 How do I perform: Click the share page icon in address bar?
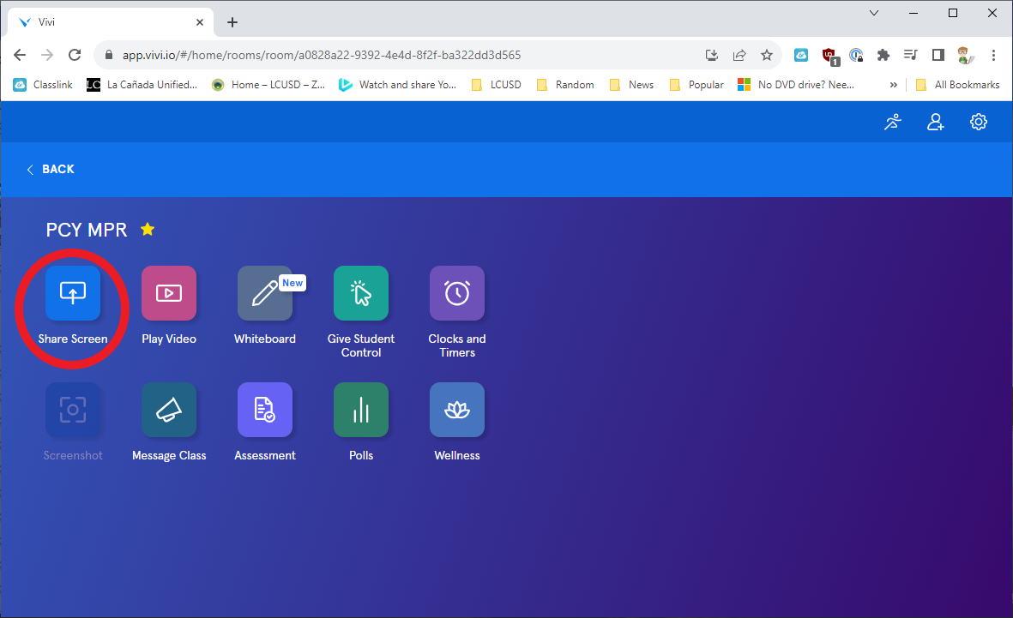(x=739, y=55)
